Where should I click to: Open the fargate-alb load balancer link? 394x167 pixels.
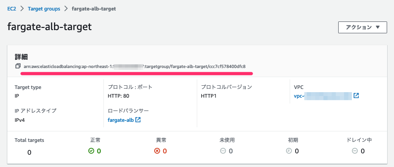point(121,120)
